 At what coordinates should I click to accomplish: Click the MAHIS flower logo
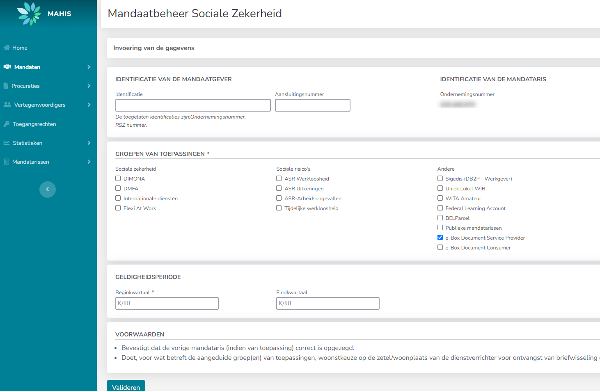click(29, 14)
